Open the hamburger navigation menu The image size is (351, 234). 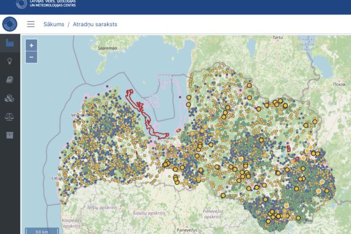coord(31,24)
